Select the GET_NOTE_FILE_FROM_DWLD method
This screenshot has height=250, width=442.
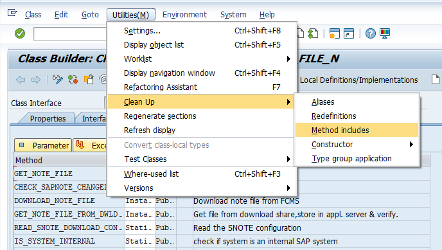[x=69, y=214]
